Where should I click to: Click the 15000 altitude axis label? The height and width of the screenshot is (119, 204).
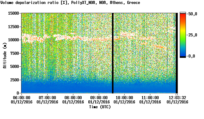coord(13,13)
